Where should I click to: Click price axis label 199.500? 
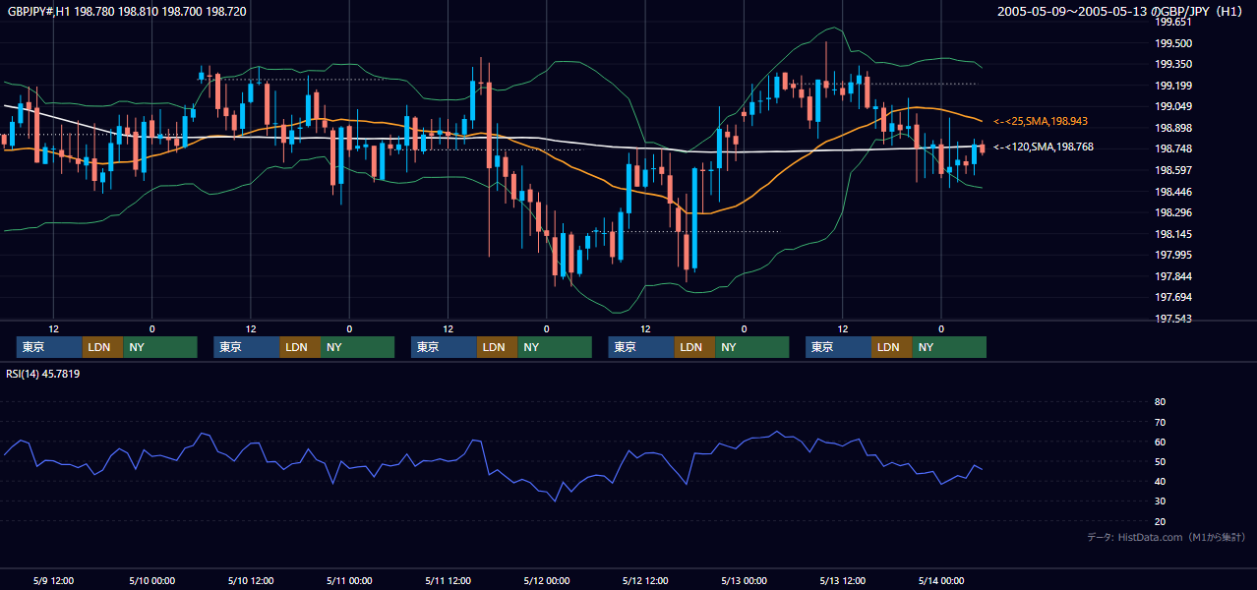(1172, 43)
